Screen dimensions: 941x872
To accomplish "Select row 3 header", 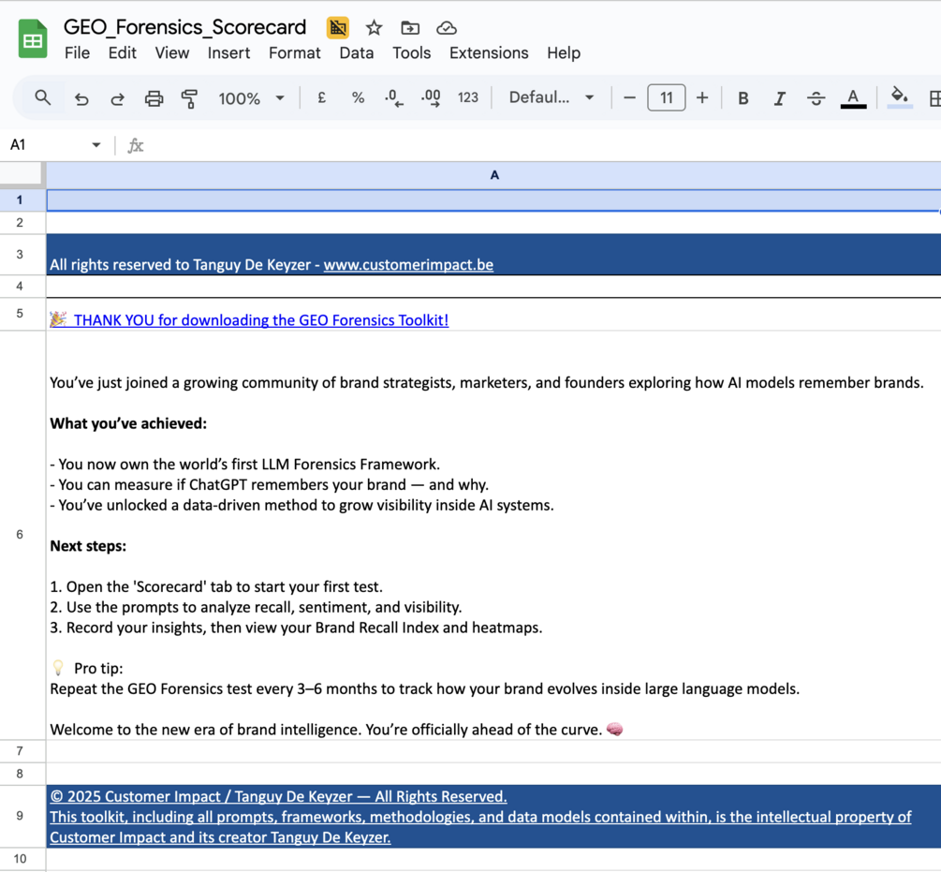I will pos(20,255).
